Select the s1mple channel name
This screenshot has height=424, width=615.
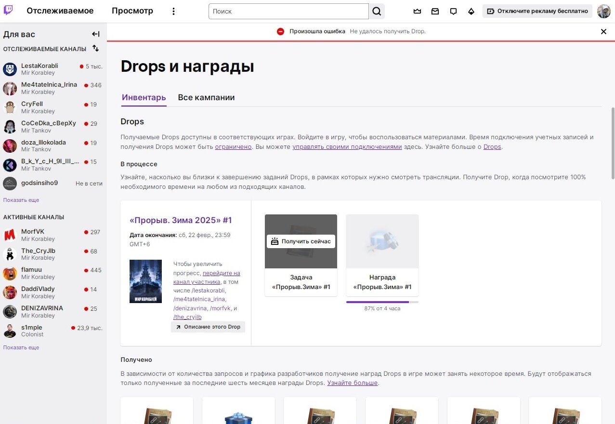[x=32, y=328]
